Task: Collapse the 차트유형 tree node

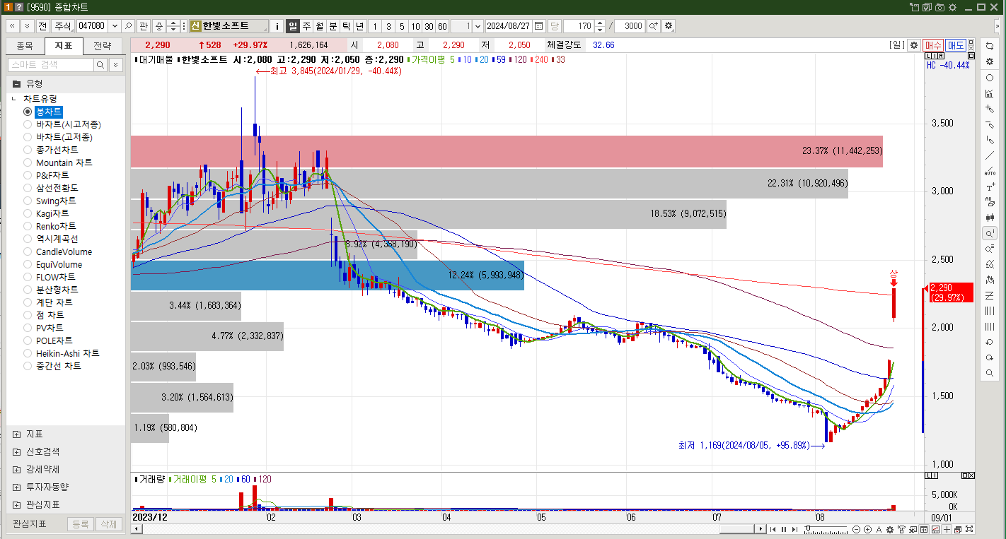Action: pos(13,99)
